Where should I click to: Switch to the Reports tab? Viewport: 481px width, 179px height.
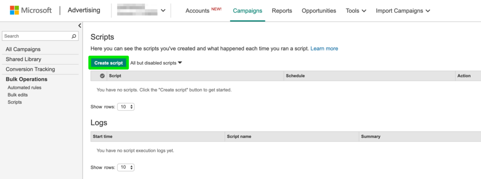tap(282, 11)
